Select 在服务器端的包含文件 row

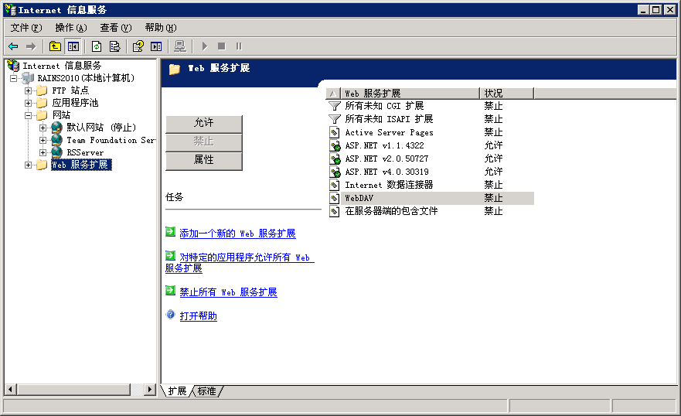click(x=430, y=211)
